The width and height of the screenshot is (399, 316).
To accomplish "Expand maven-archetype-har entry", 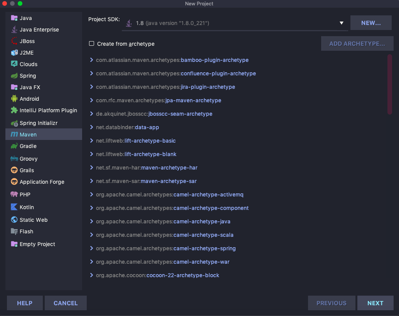I will coord(91,168).
